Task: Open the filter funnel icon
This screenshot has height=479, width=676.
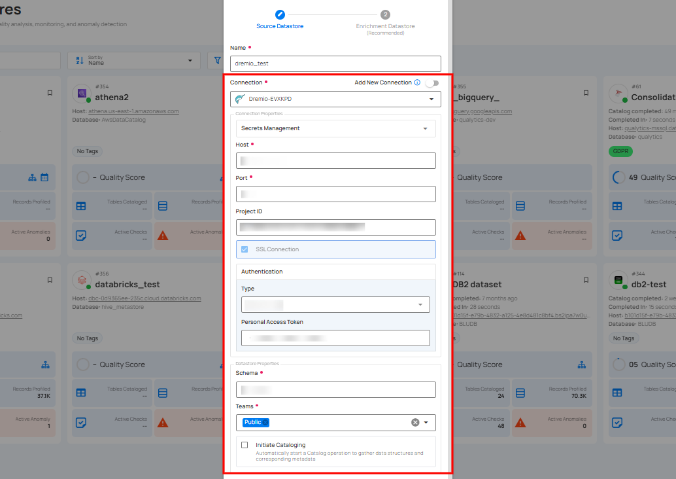Action: click(x=217, y=60)
